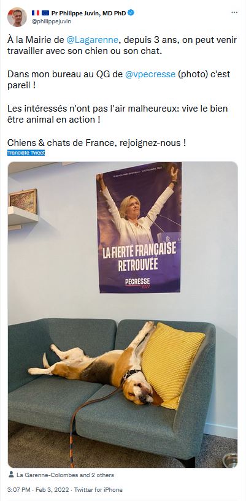Image resolution: width=246 pixels, height=501 pixels.
Task: Click the French flag emoji in name
Action: point(36,13)
